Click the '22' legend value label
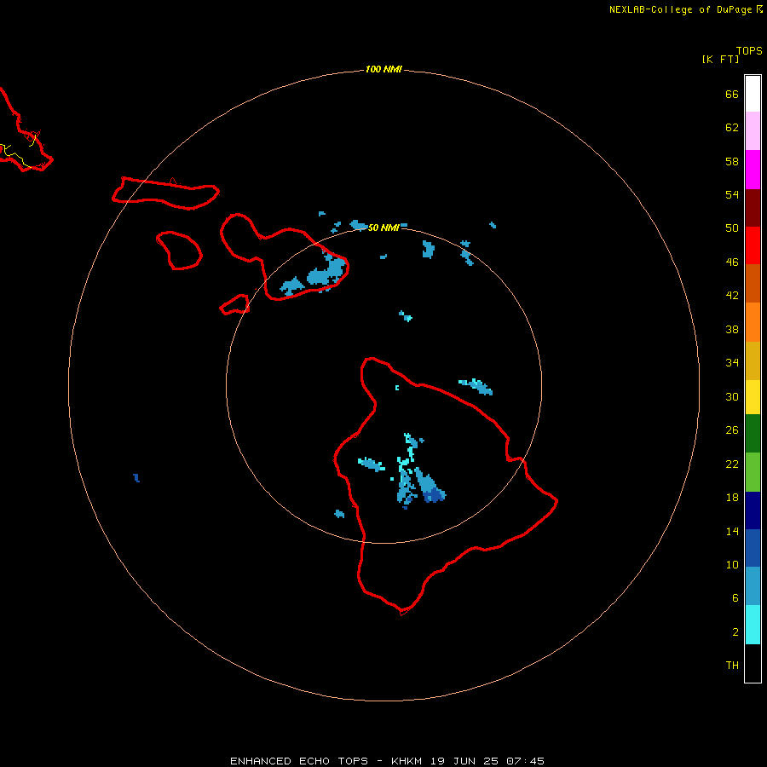 [x=732, y=464]
